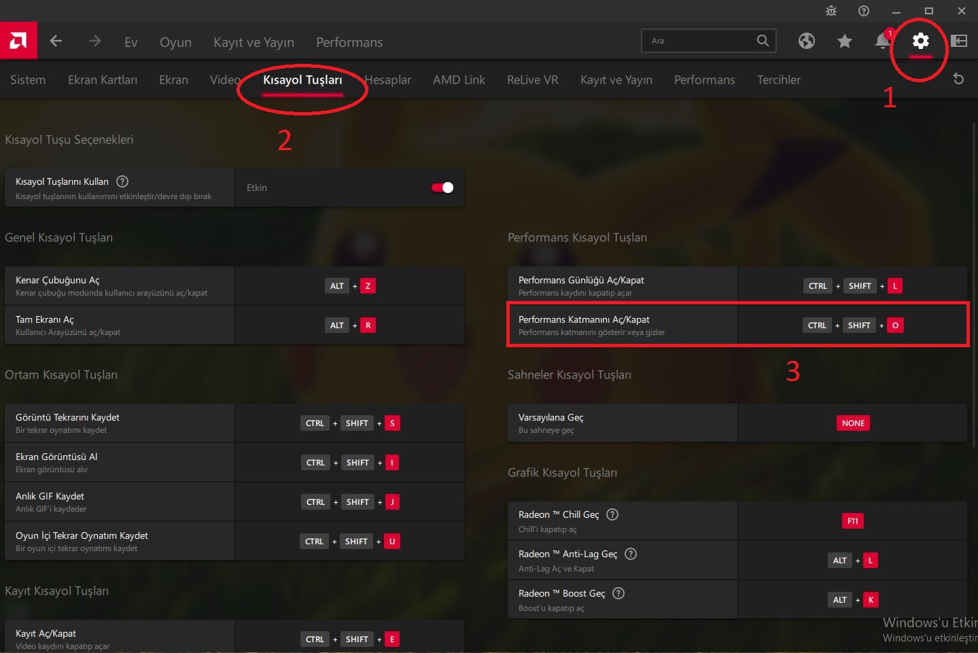Switch to the AMD Link settings tab
This screenshot has width=978, height=653.
[x=459, y=80]
